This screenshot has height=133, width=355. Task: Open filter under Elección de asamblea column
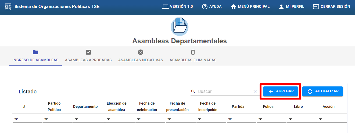108,118
